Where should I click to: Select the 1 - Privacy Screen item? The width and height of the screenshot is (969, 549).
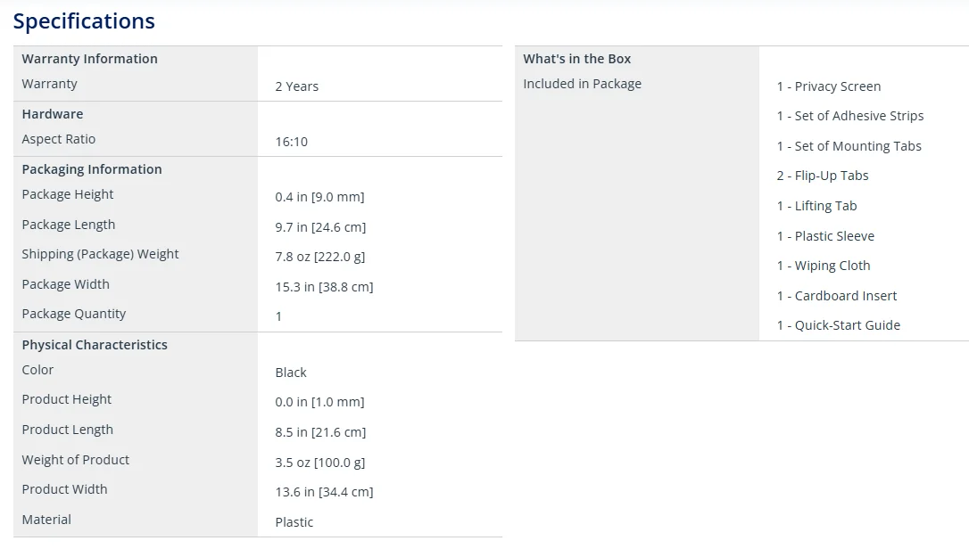coord(828,86)
